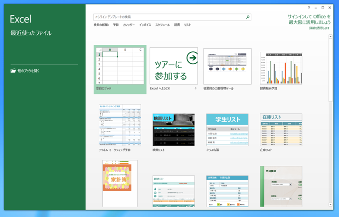Open the 家計簿 household budget template
This screenshot has width=339, height=217.
coord(120,183)
